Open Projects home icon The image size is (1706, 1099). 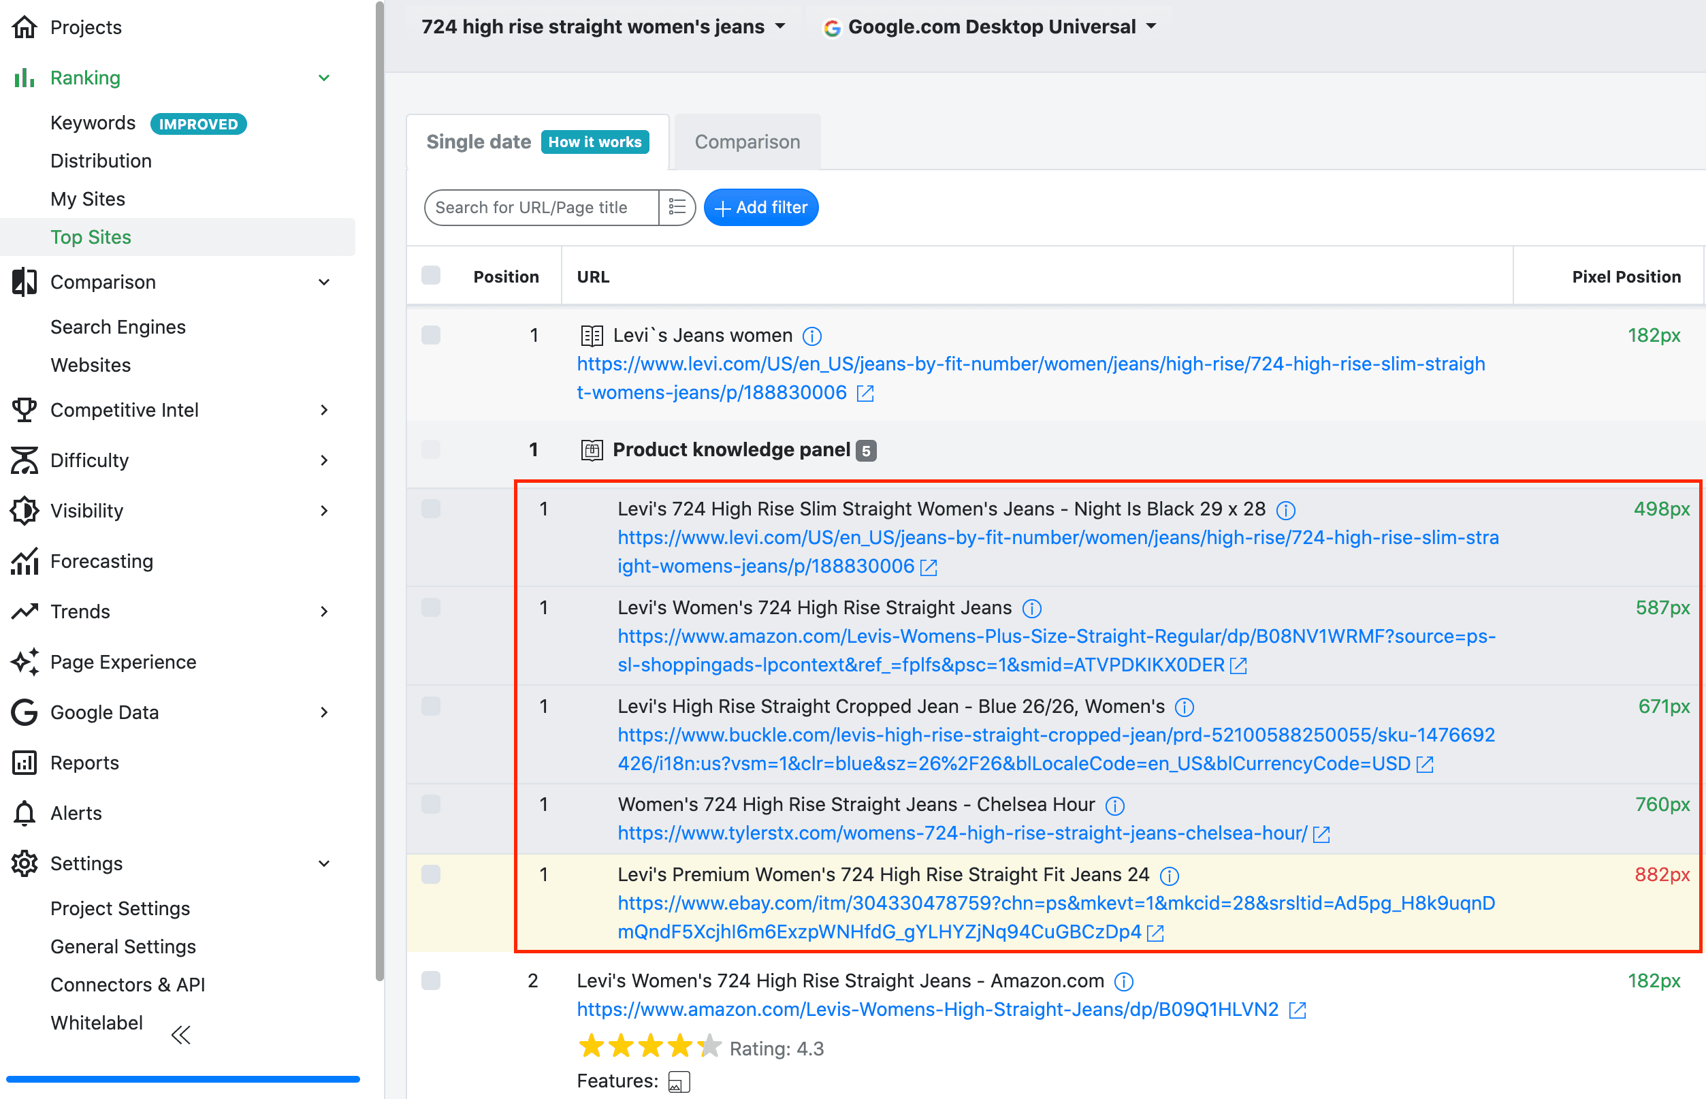pos(25,27)
